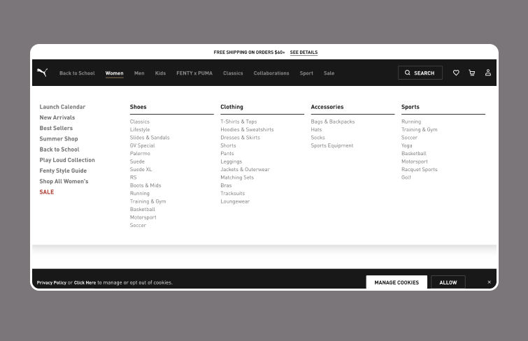The height and width of the screenshot is (341, 528).
Task: Open the Sport nav menu
Action: 306,73
